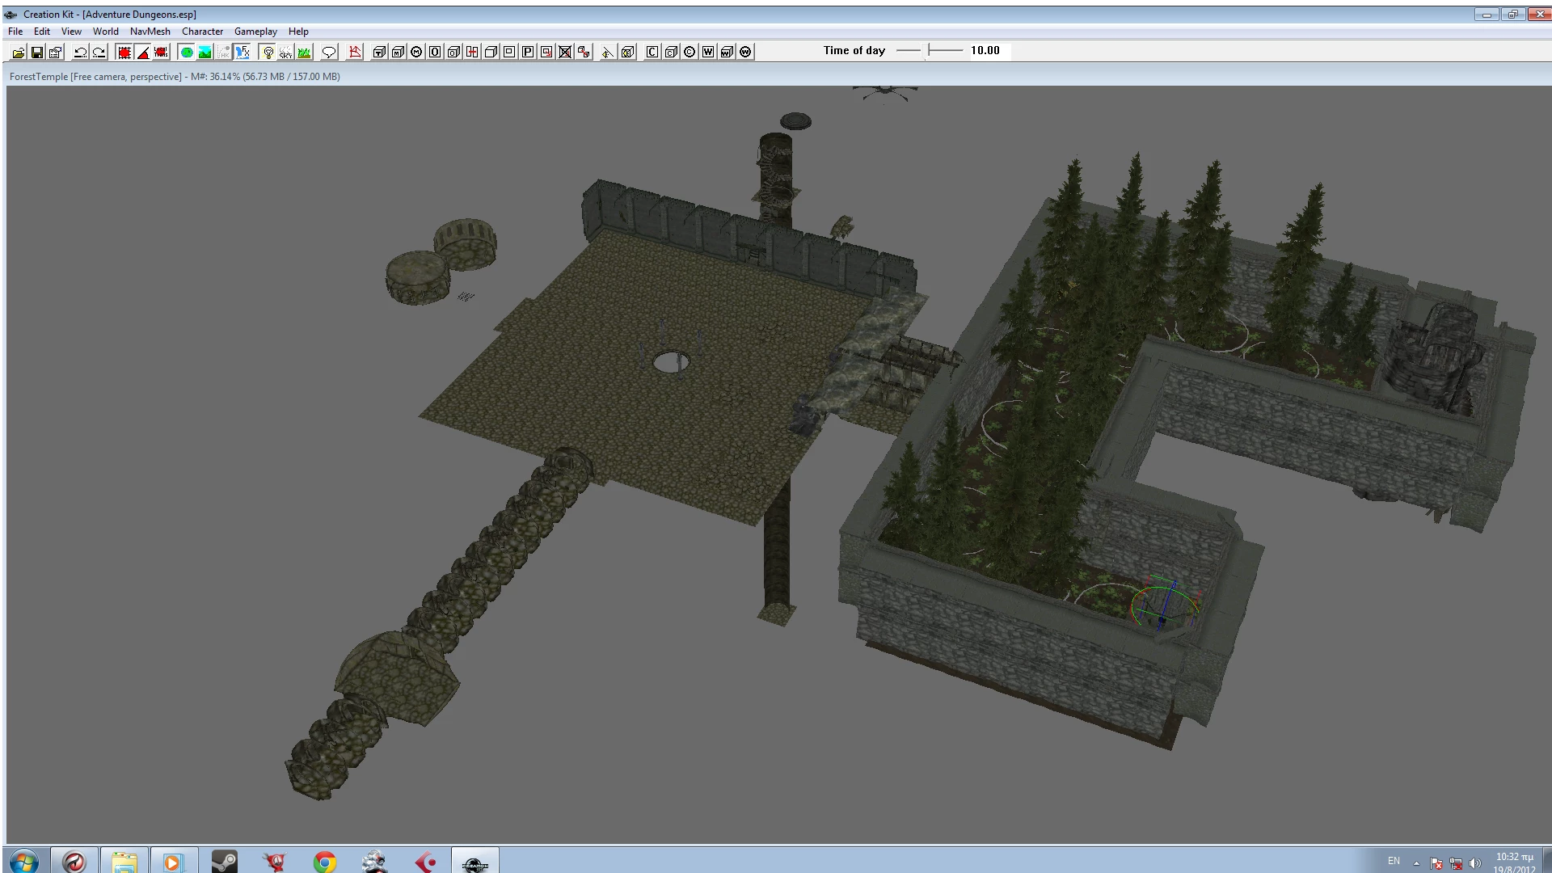Image resolution: width=1552 pixels, height=873 pixels.
Task: Open the media player taskbar icon
Action: point(173,862)
